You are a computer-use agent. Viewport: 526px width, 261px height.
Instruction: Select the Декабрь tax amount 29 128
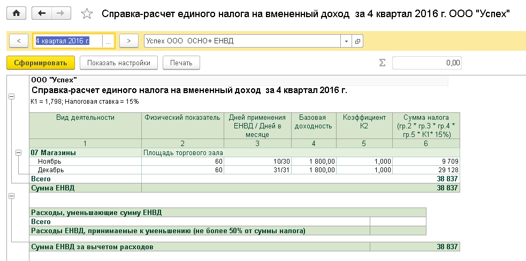coord(426,170)
